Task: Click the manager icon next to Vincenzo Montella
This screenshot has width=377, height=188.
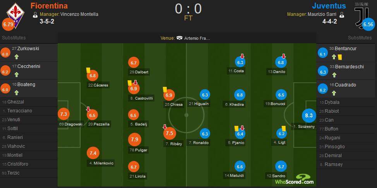Action: [35, 14]
